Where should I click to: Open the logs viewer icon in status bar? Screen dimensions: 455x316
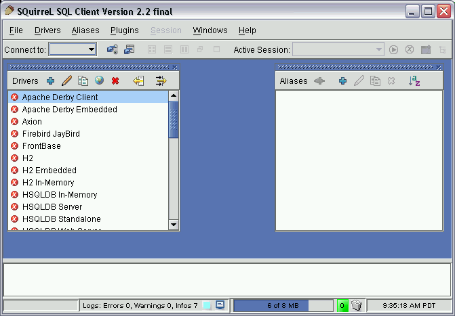coord(220,305)
